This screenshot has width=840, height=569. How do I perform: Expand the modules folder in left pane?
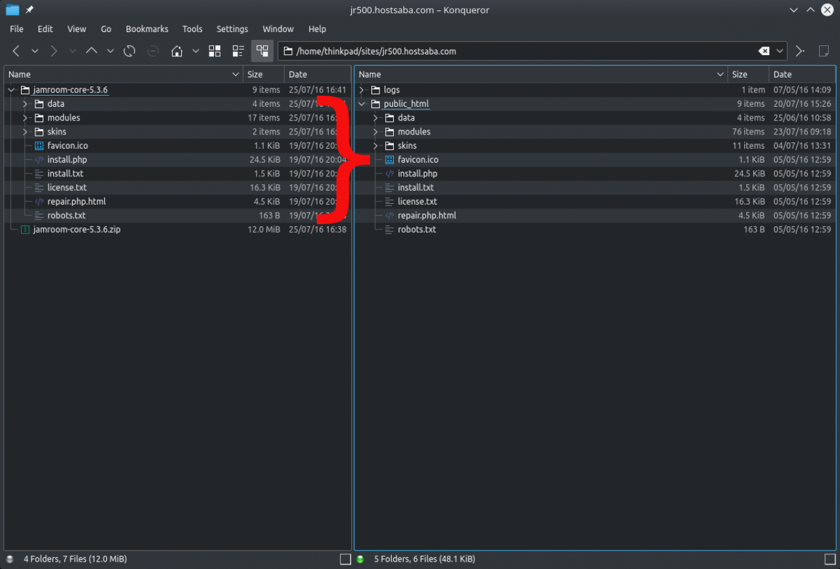pyautogui.click(x=25, y=118)
